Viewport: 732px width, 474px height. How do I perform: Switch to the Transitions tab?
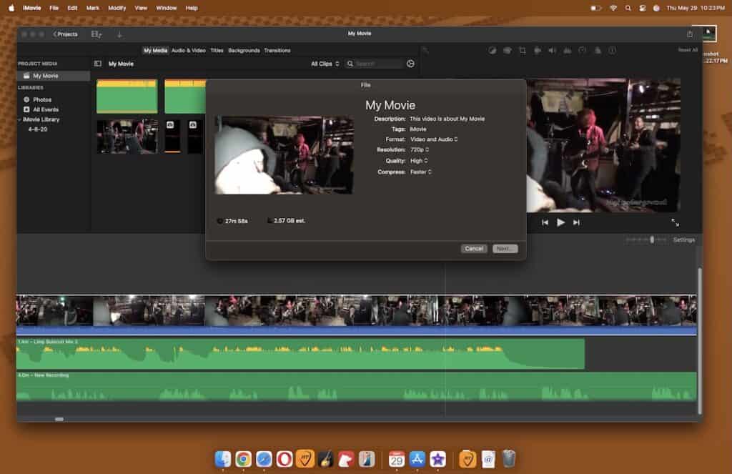click(x=277, y=51)
